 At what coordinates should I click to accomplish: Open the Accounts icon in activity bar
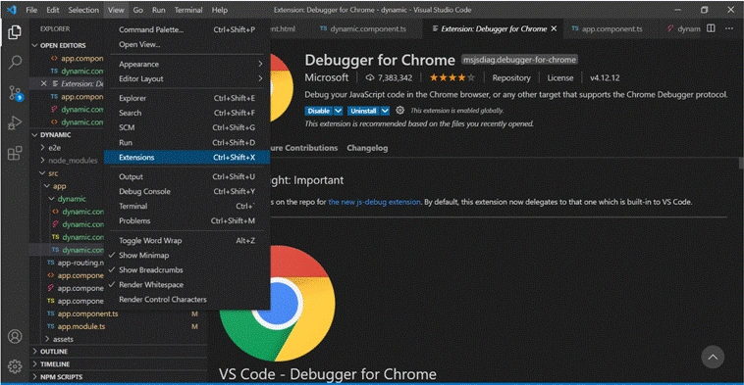[x=15, y=336]
